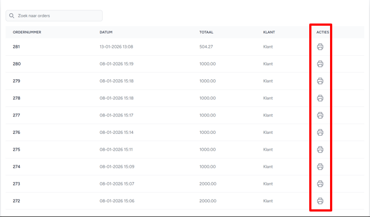Select order number 277
Viewport: 370px width, 217px height.
16,115
